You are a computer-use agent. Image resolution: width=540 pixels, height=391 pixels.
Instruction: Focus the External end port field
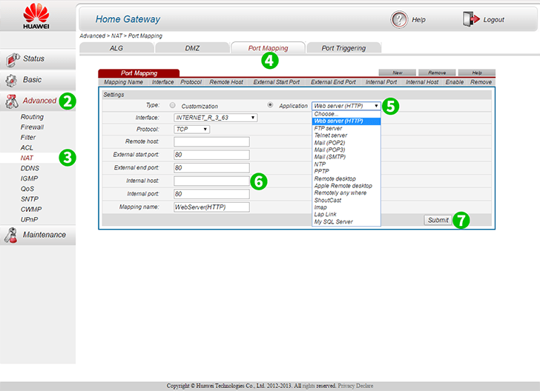(x=212, y=168)
